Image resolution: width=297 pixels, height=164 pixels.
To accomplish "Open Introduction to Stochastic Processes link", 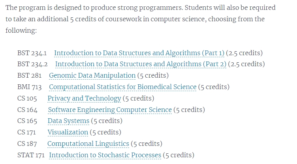I will tap(105, 155).
